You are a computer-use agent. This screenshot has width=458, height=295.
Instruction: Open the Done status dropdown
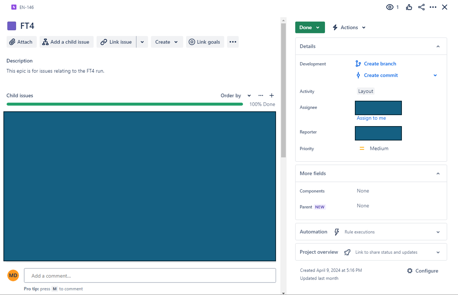[x=310, y=27]
